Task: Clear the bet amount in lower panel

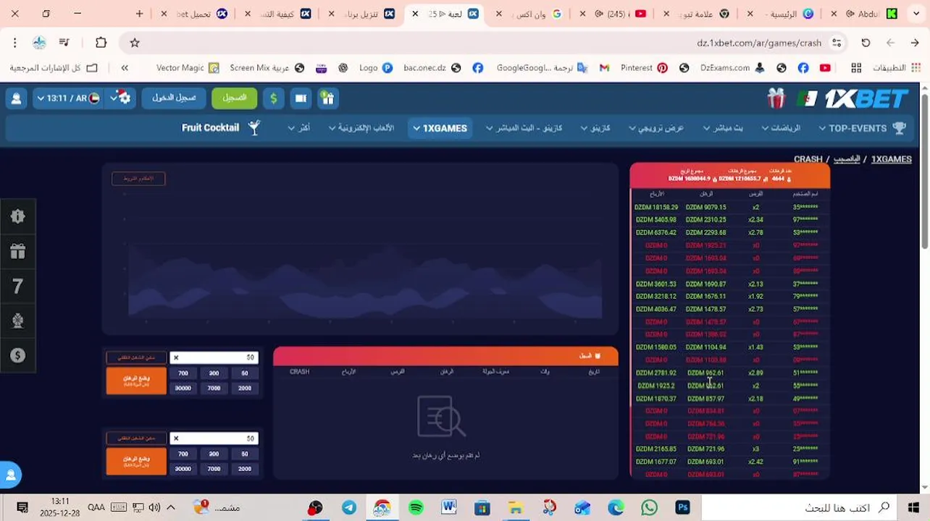Action: pyautogui.click(x=176, y=439)
